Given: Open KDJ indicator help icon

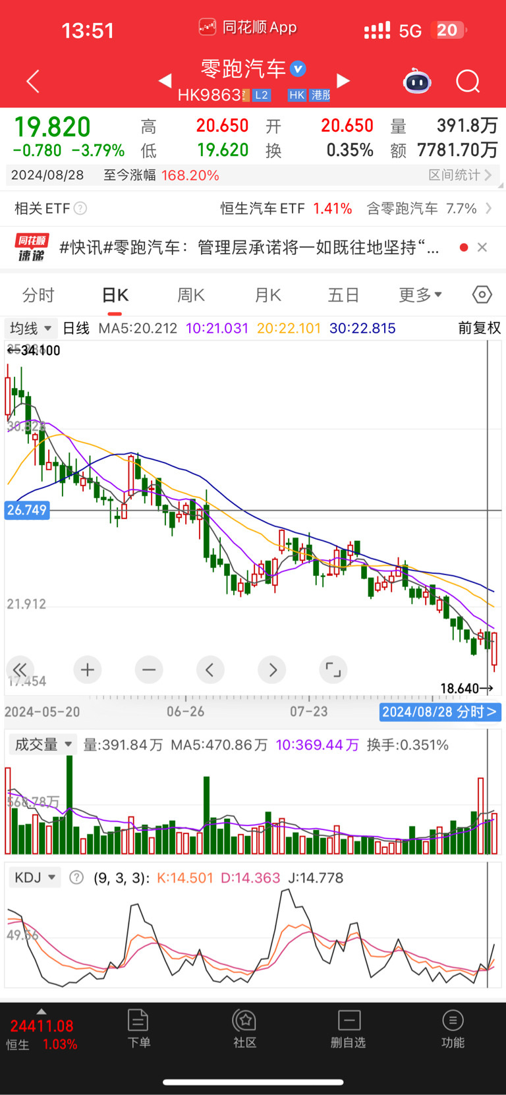Looking at the screenshot, I should tap(76, 878).
